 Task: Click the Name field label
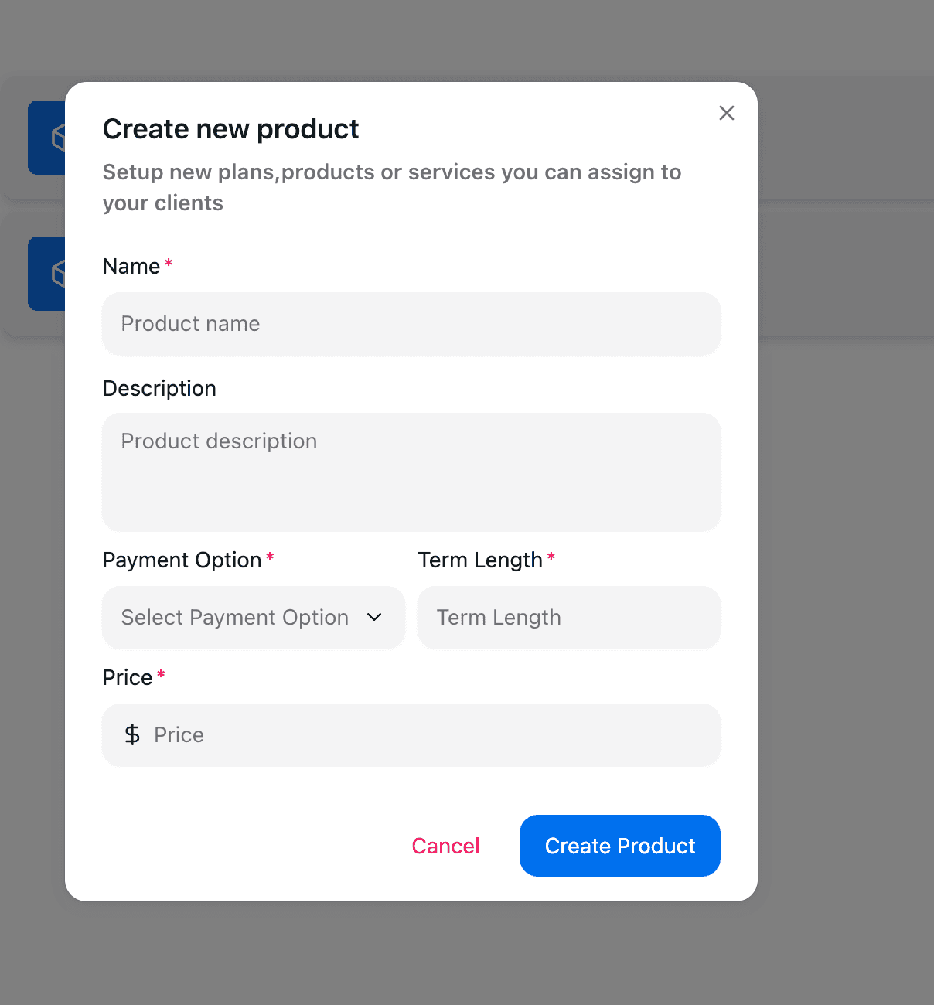click(131, 267)
